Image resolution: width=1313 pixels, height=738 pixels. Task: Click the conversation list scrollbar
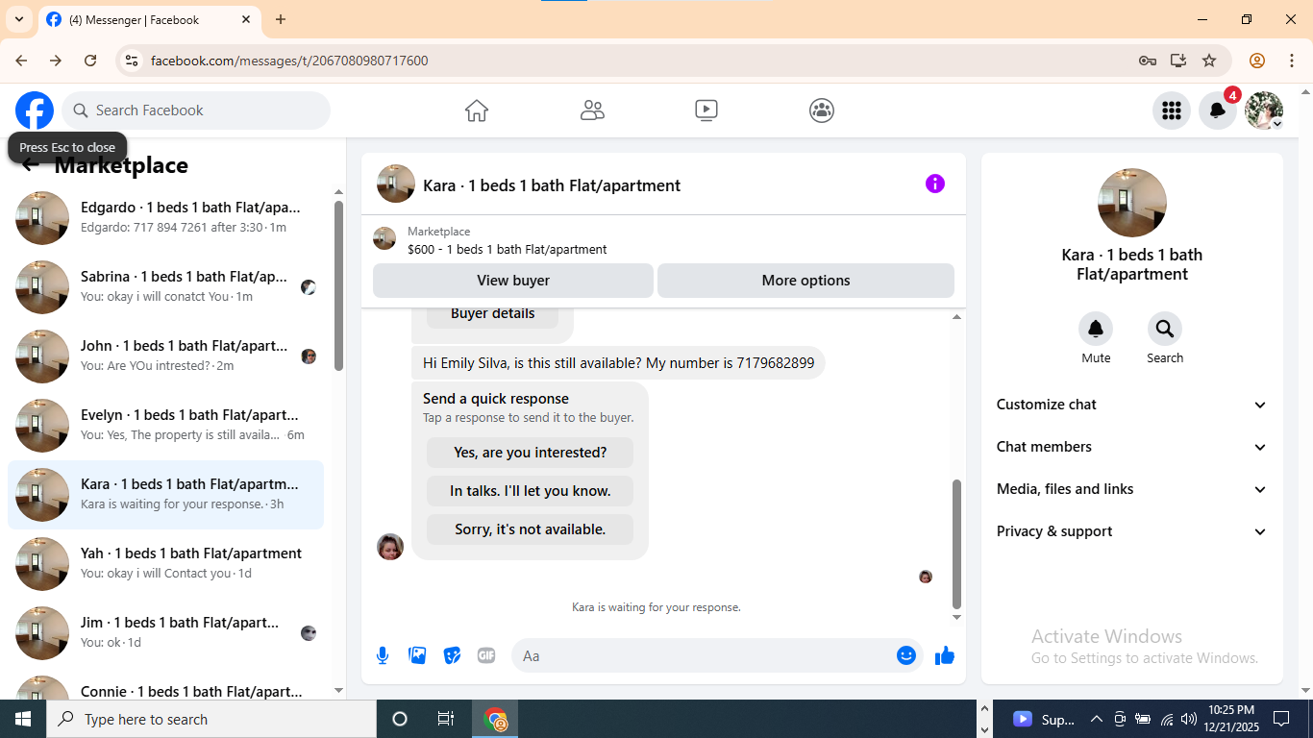pyautogui.click(x=338, y=285)
